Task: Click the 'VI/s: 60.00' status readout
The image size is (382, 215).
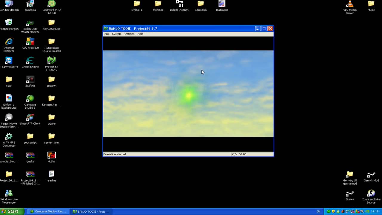Action: pyautogui.click(x=239, y=154)
